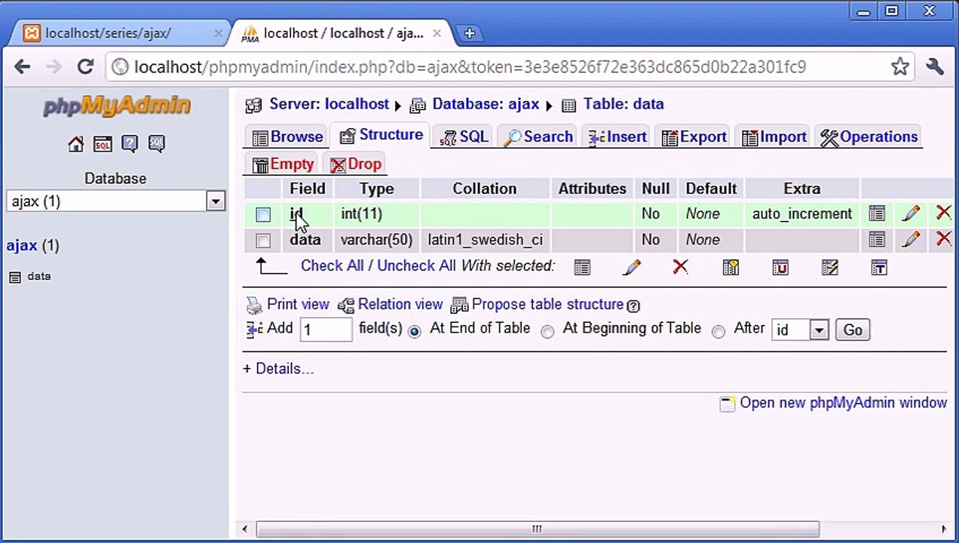Open the SQL query window icon in sidebar
Screen dimensions: 959x543
(x=103, y=144)
